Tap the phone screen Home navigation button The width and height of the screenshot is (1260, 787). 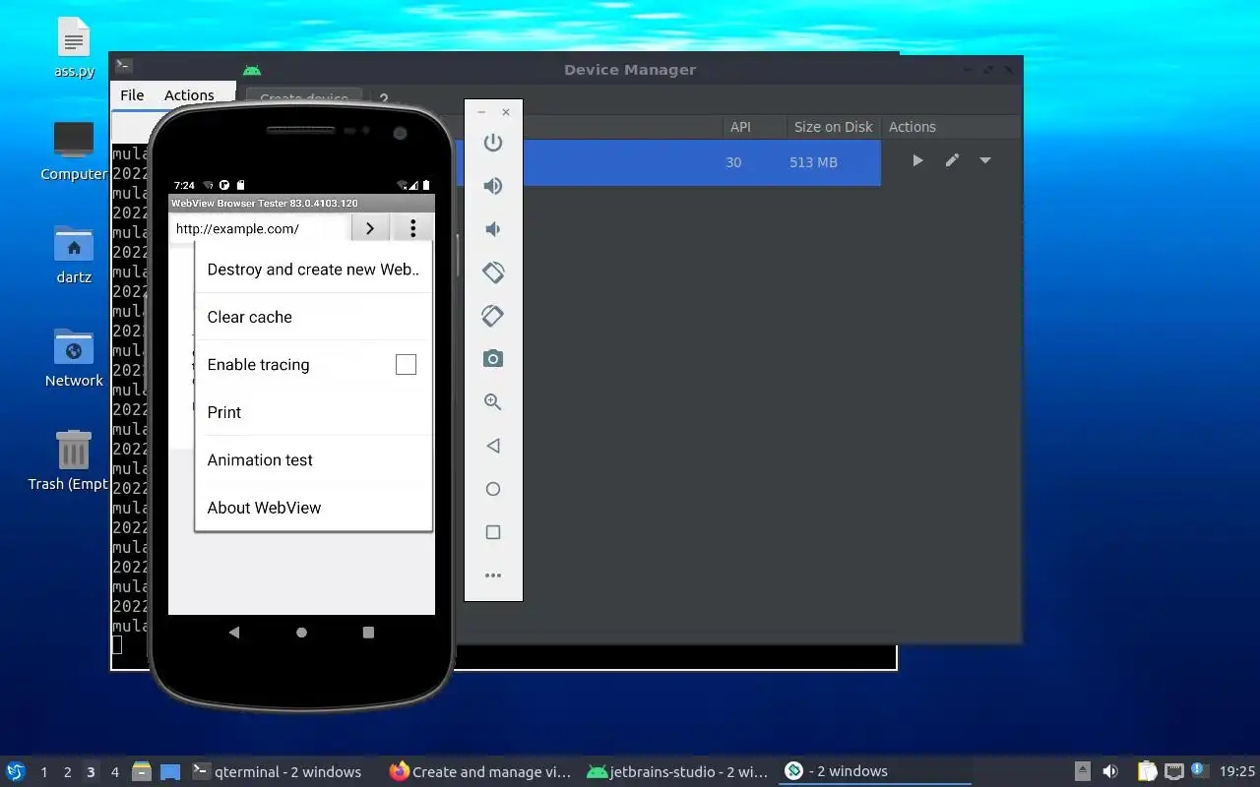tap(301, 633)
